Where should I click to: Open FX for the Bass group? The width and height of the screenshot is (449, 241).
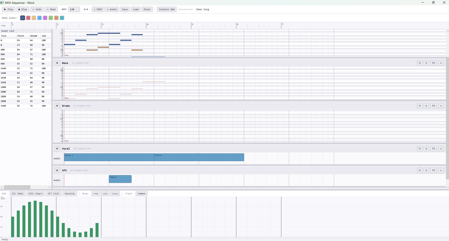pos(433,63)
